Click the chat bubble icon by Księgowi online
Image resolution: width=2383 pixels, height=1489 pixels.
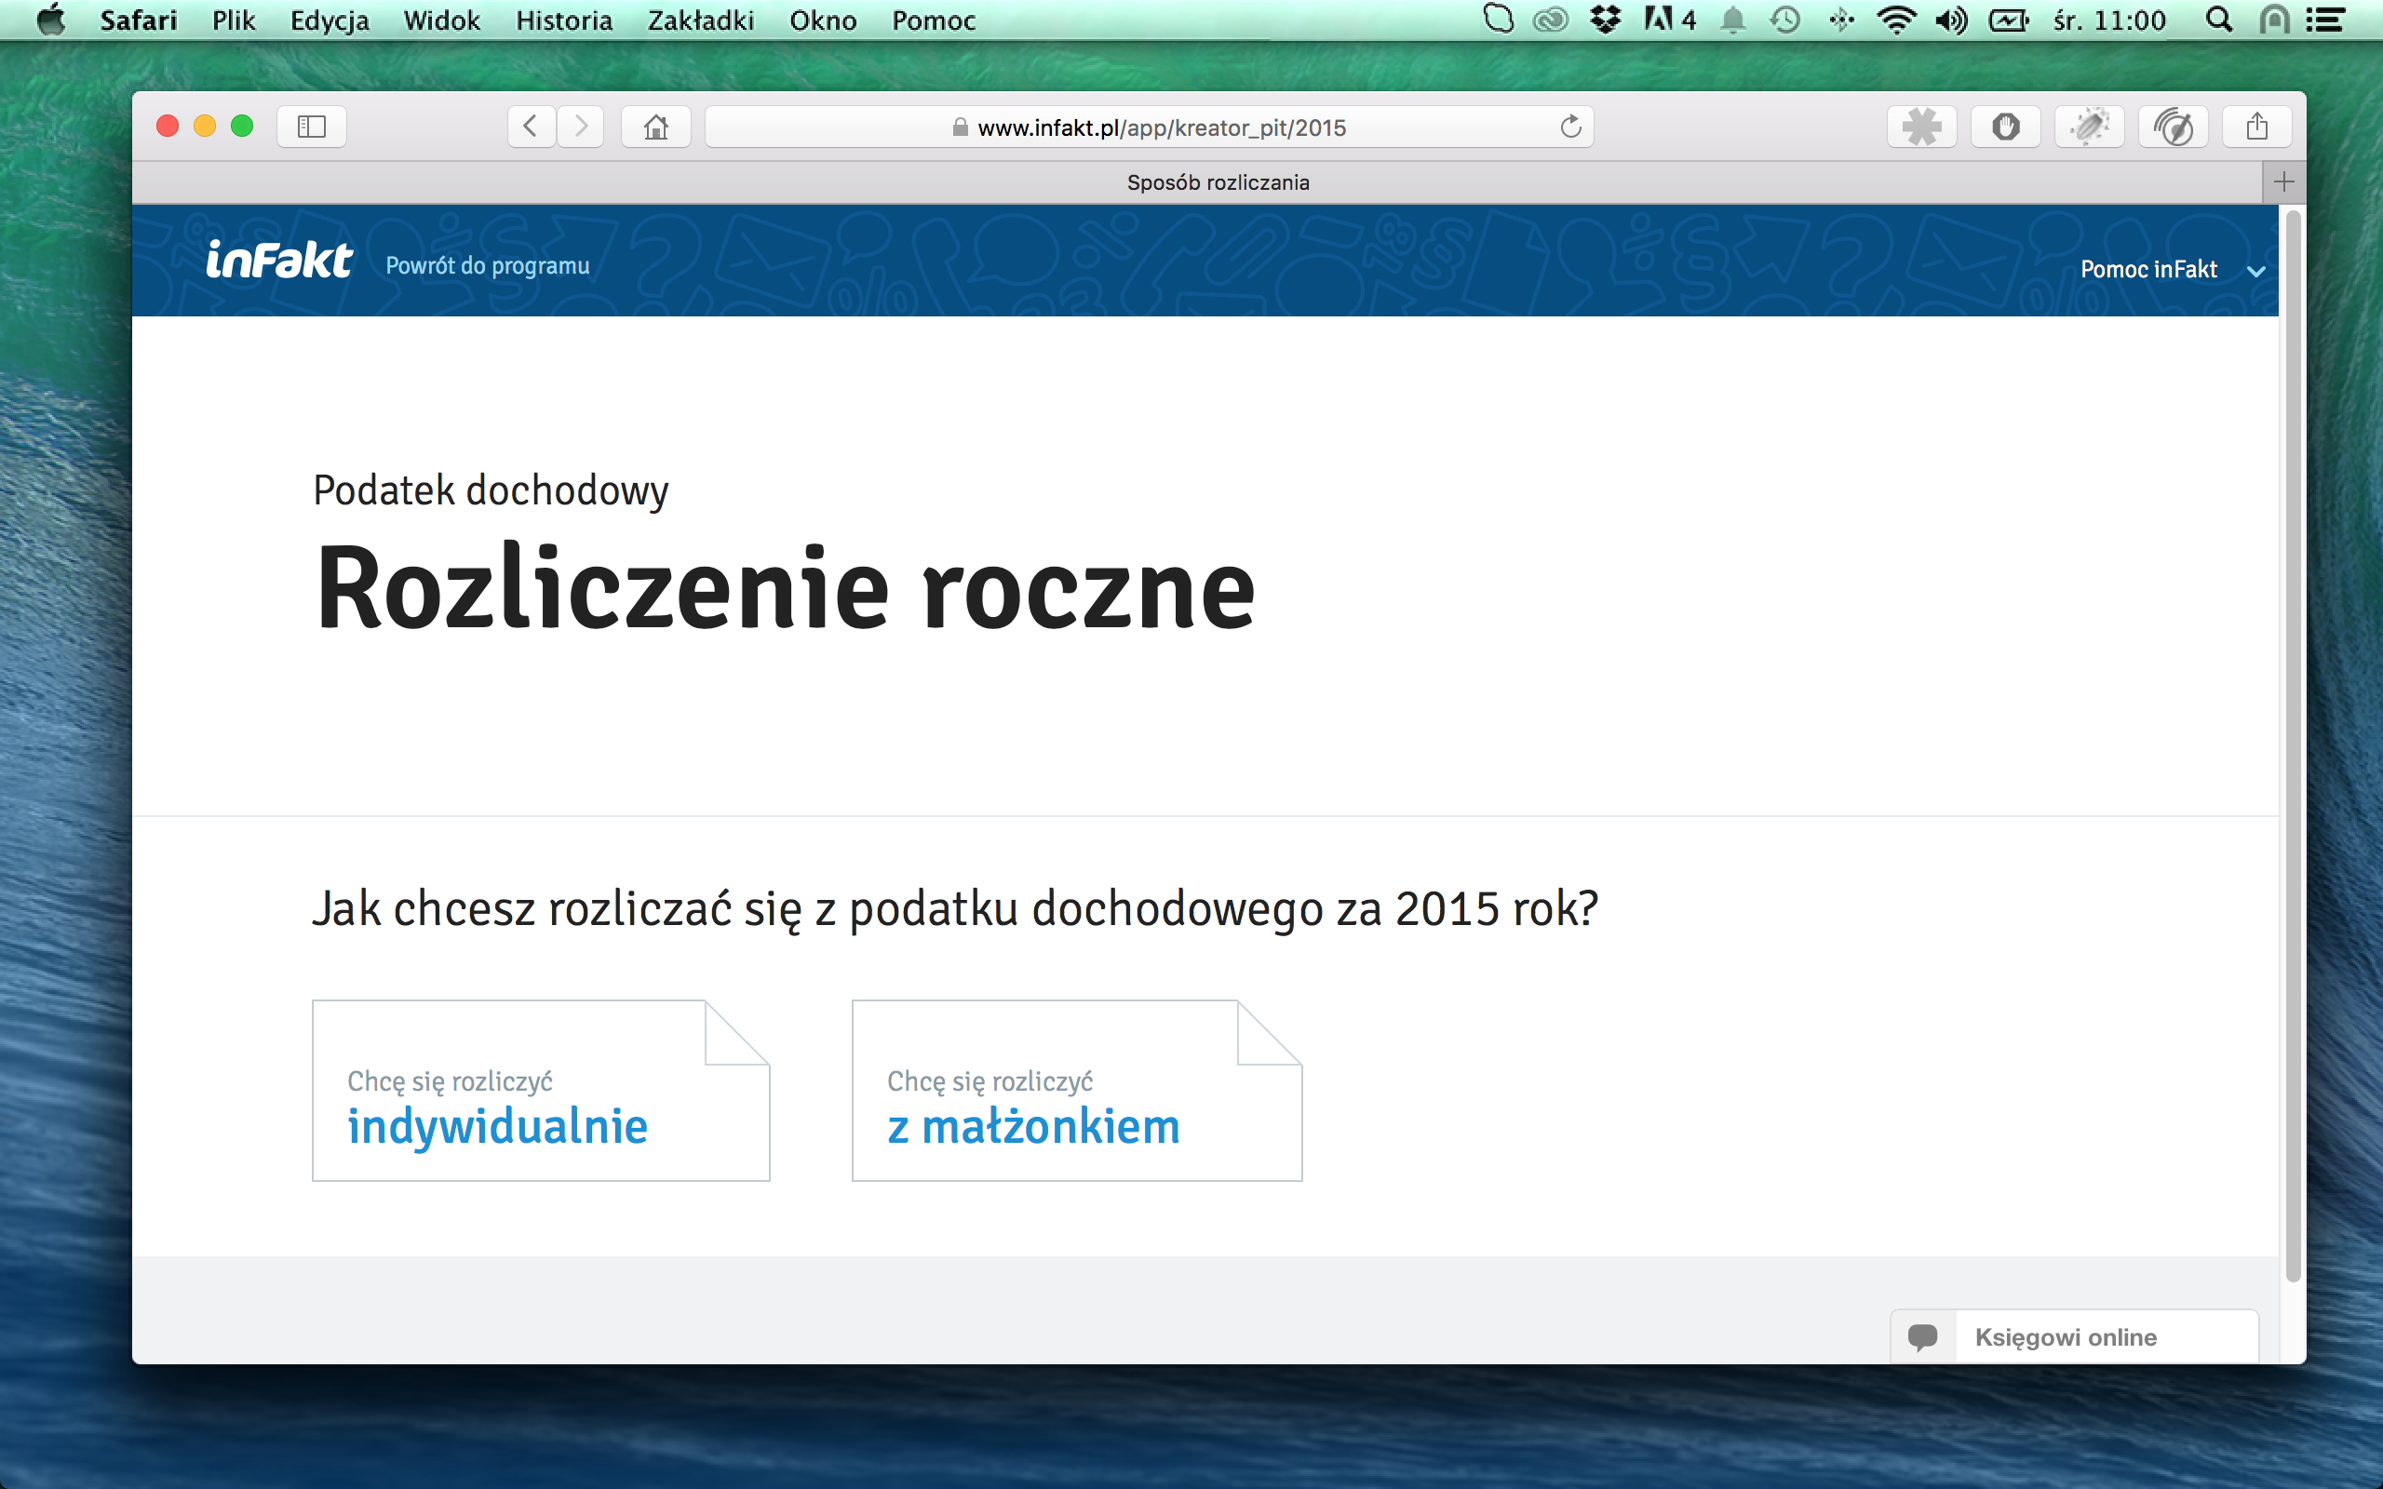1922,1336
